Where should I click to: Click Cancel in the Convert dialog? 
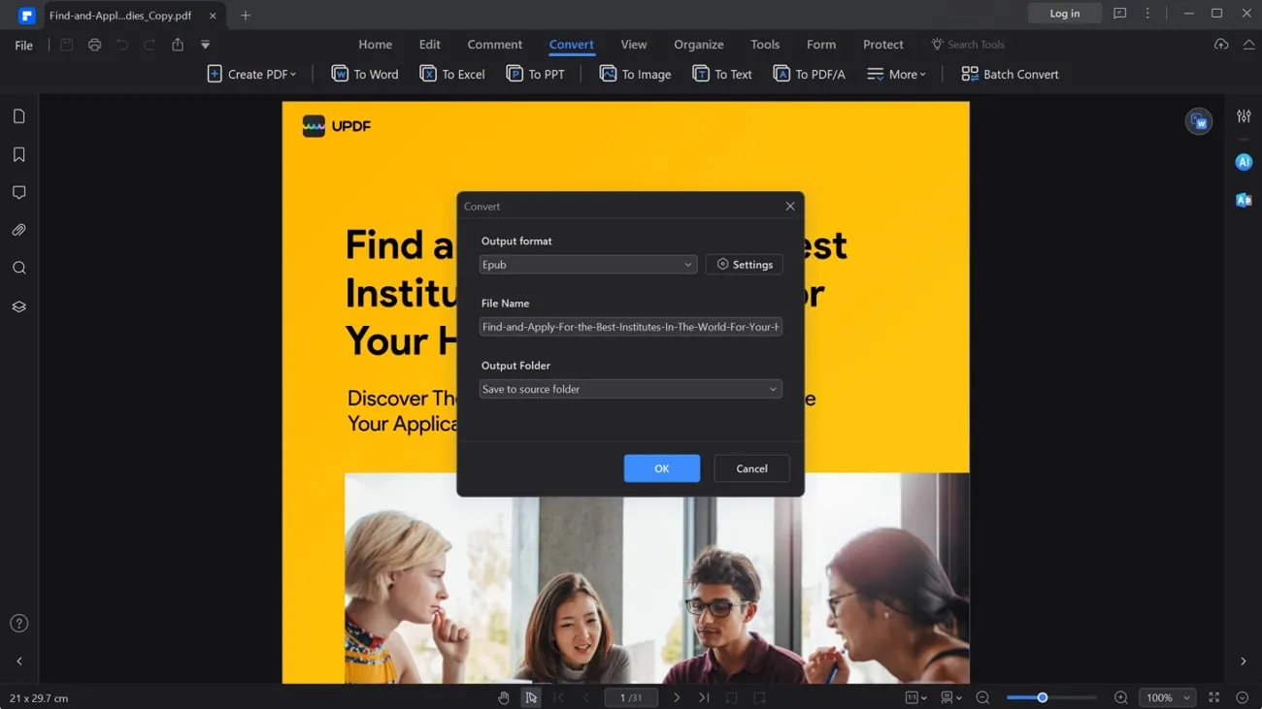751,468
